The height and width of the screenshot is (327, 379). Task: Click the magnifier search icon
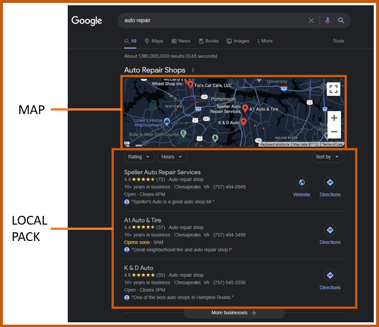point(341,20)
